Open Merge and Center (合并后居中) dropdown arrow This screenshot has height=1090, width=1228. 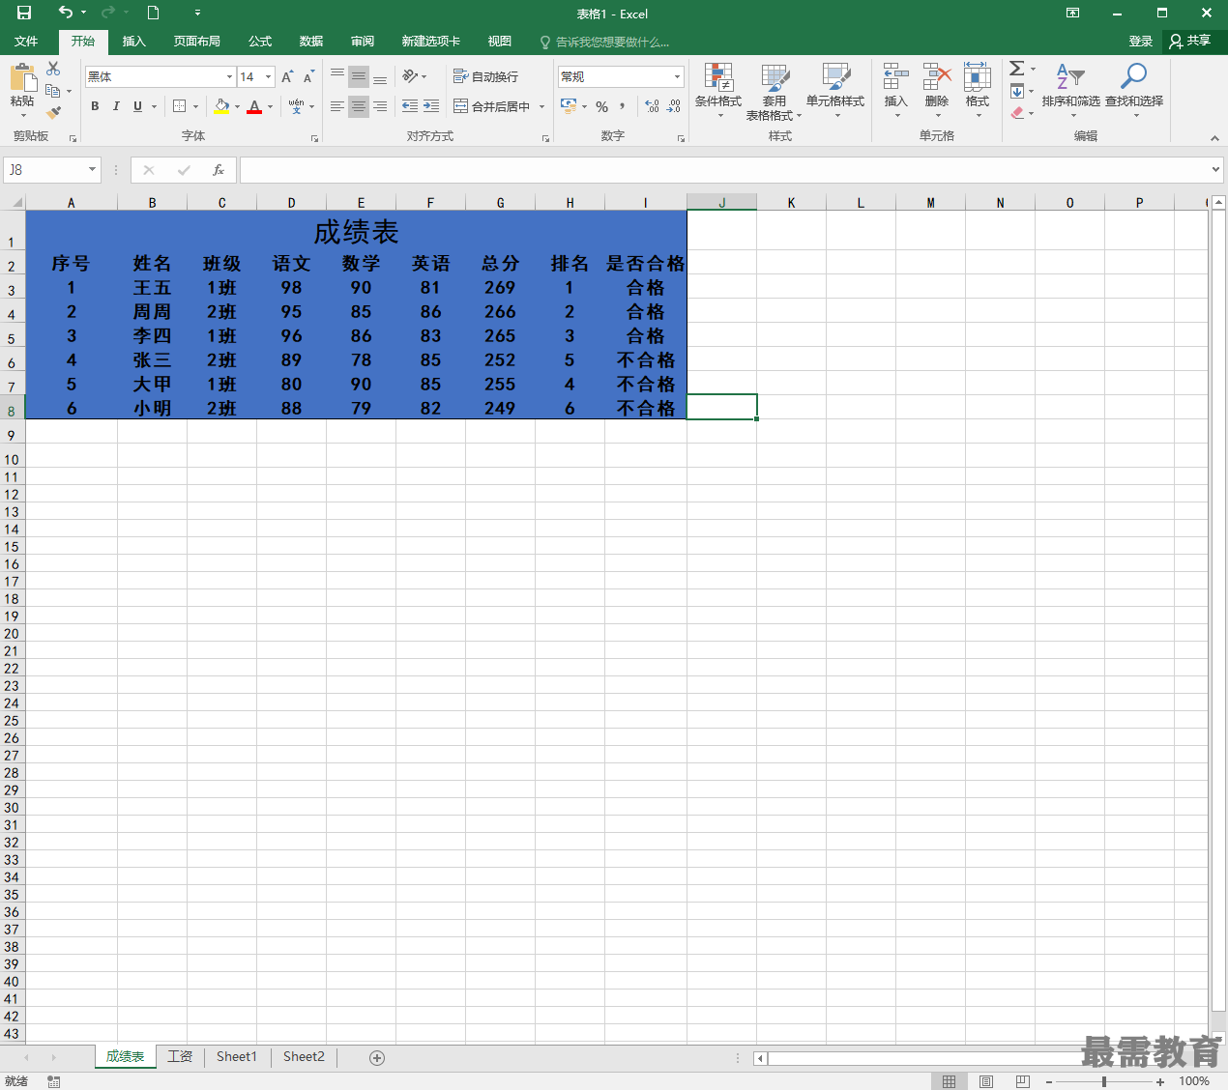click(x=541, y=106)
